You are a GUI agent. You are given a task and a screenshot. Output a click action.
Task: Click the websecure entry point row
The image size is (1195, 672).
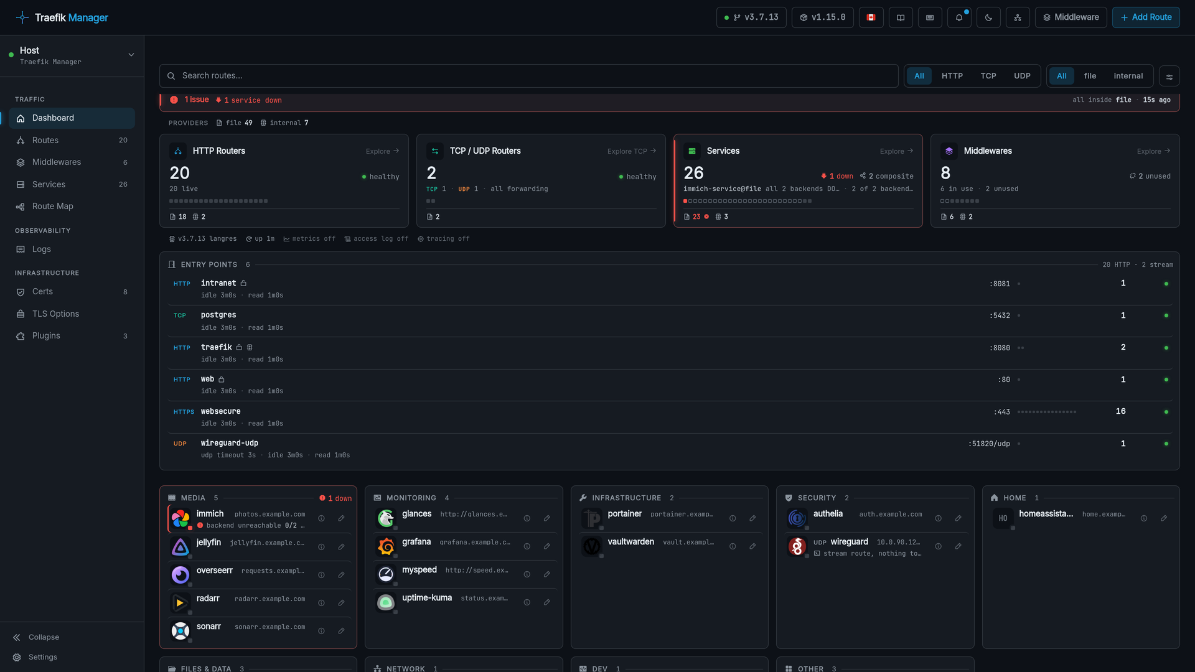pyautogui.click(x=669, y=418)
